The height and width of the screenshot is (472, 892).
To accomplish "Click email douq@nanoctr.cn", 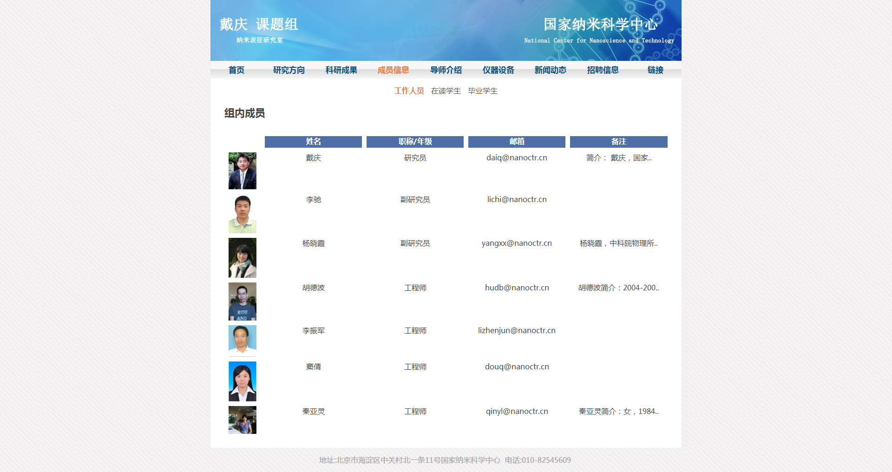I will click(x=517, y=367).
